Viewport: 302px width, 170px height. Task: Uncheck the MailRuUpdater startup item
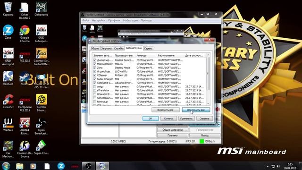[x=94, y=64]
